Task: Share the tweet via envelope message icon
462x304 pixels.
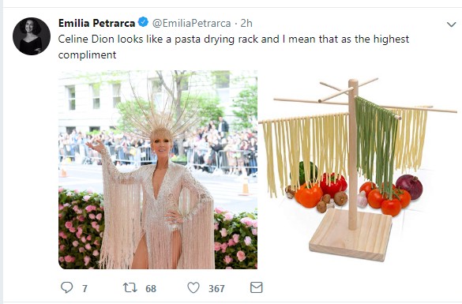Action: (x=257, y=287)
